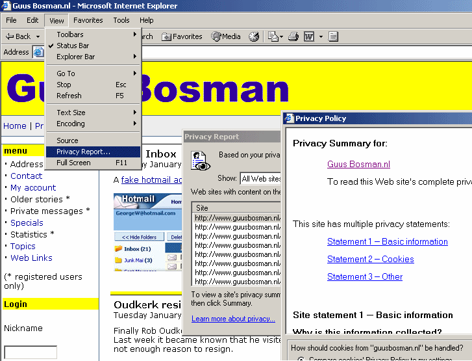The width and height of the screenshot is (472, 361).
Task: Choose Full Screen from the View menu
Action: tap(93, 163)
